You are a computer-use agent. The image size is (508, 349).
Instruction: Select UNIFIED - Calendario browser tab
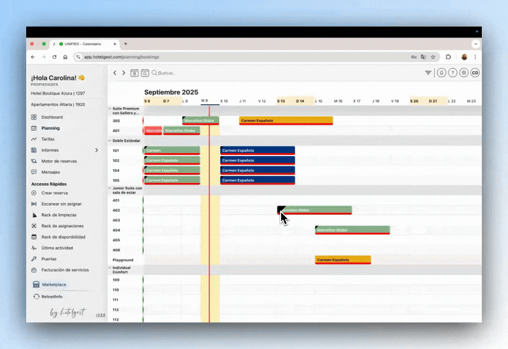(x=85, y=44)
